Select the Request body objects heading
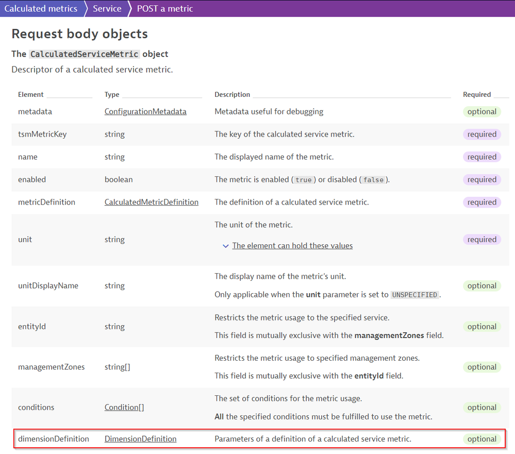This screenshot has height=454, width=515. pos(79,34)
